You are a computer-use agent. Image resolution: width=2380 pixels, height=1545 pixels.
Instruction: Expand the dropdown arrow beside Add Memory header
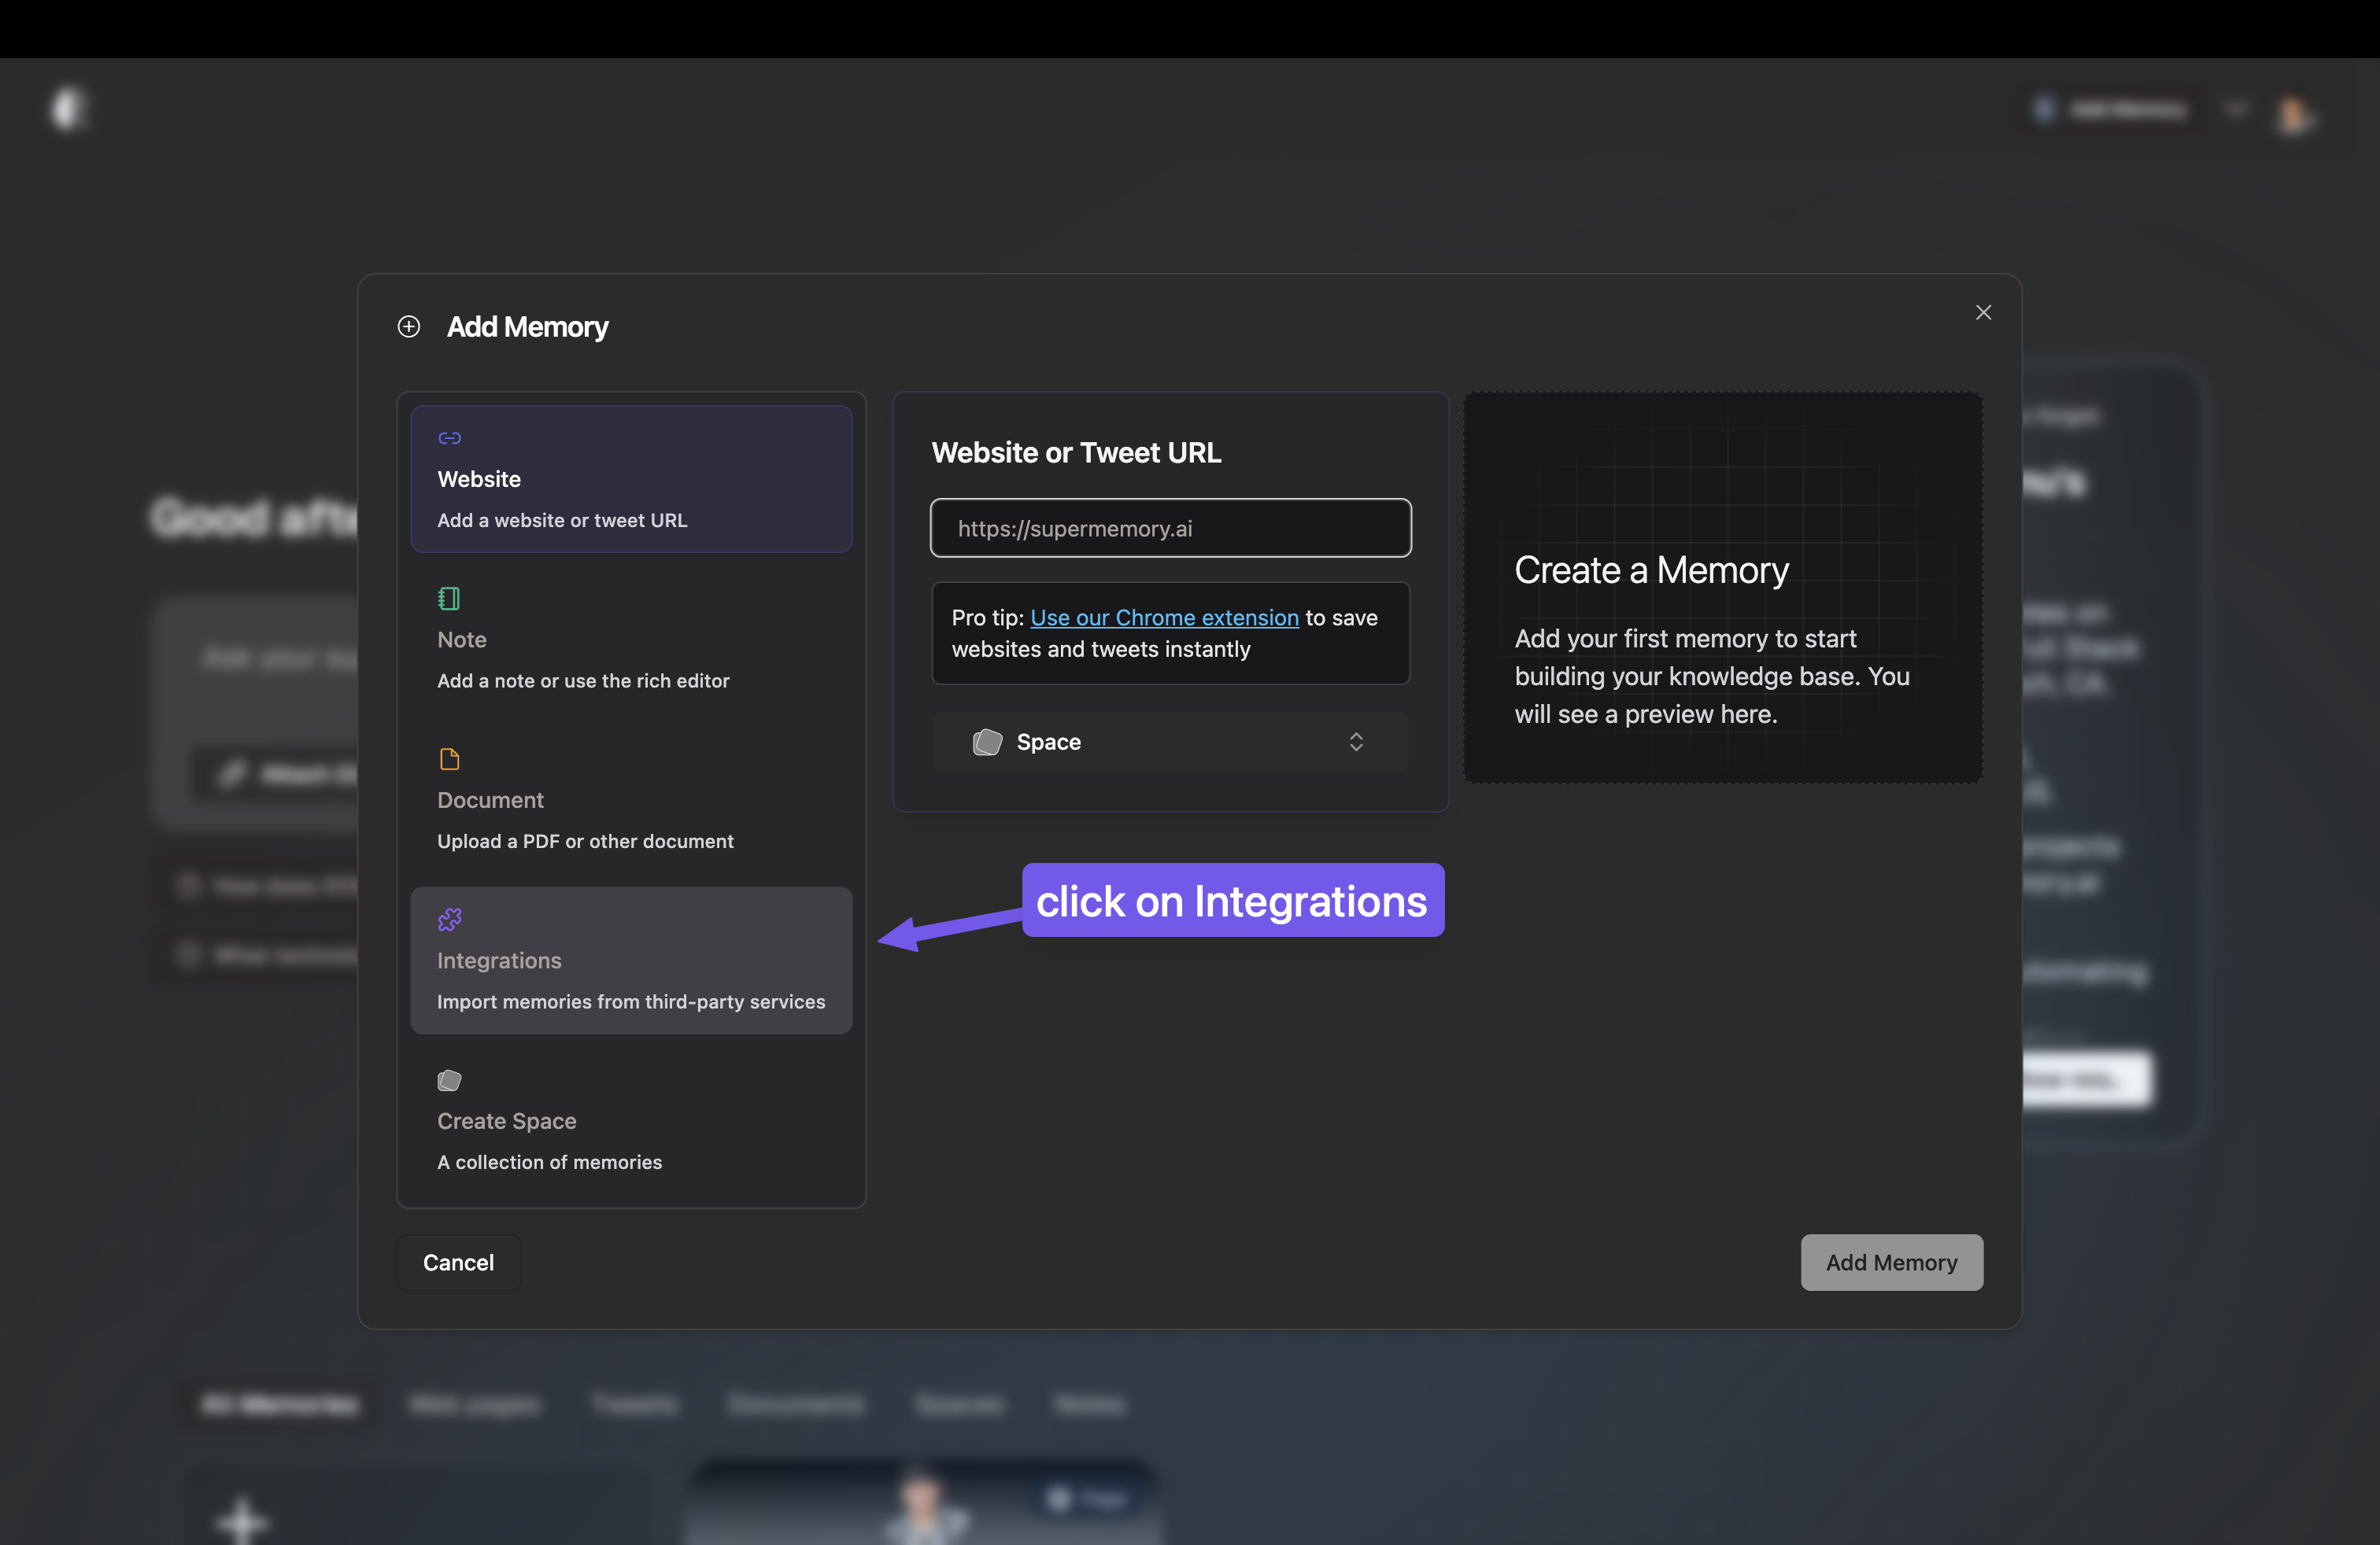click(x=2237, y=109)
